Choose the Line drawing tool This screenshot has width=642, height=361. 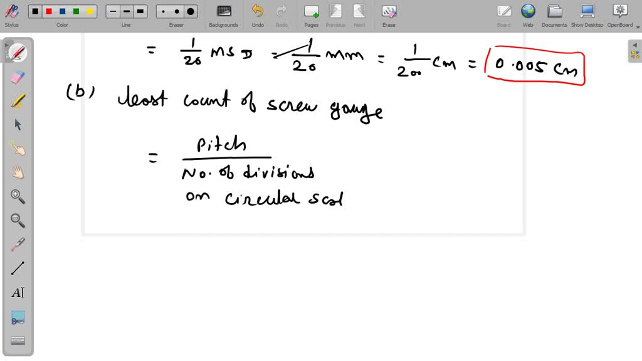click(17, 268)
